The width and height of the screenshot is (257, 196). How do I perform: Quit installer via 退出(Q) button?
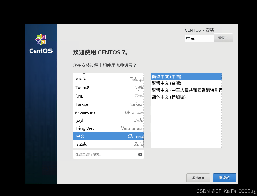198,178
